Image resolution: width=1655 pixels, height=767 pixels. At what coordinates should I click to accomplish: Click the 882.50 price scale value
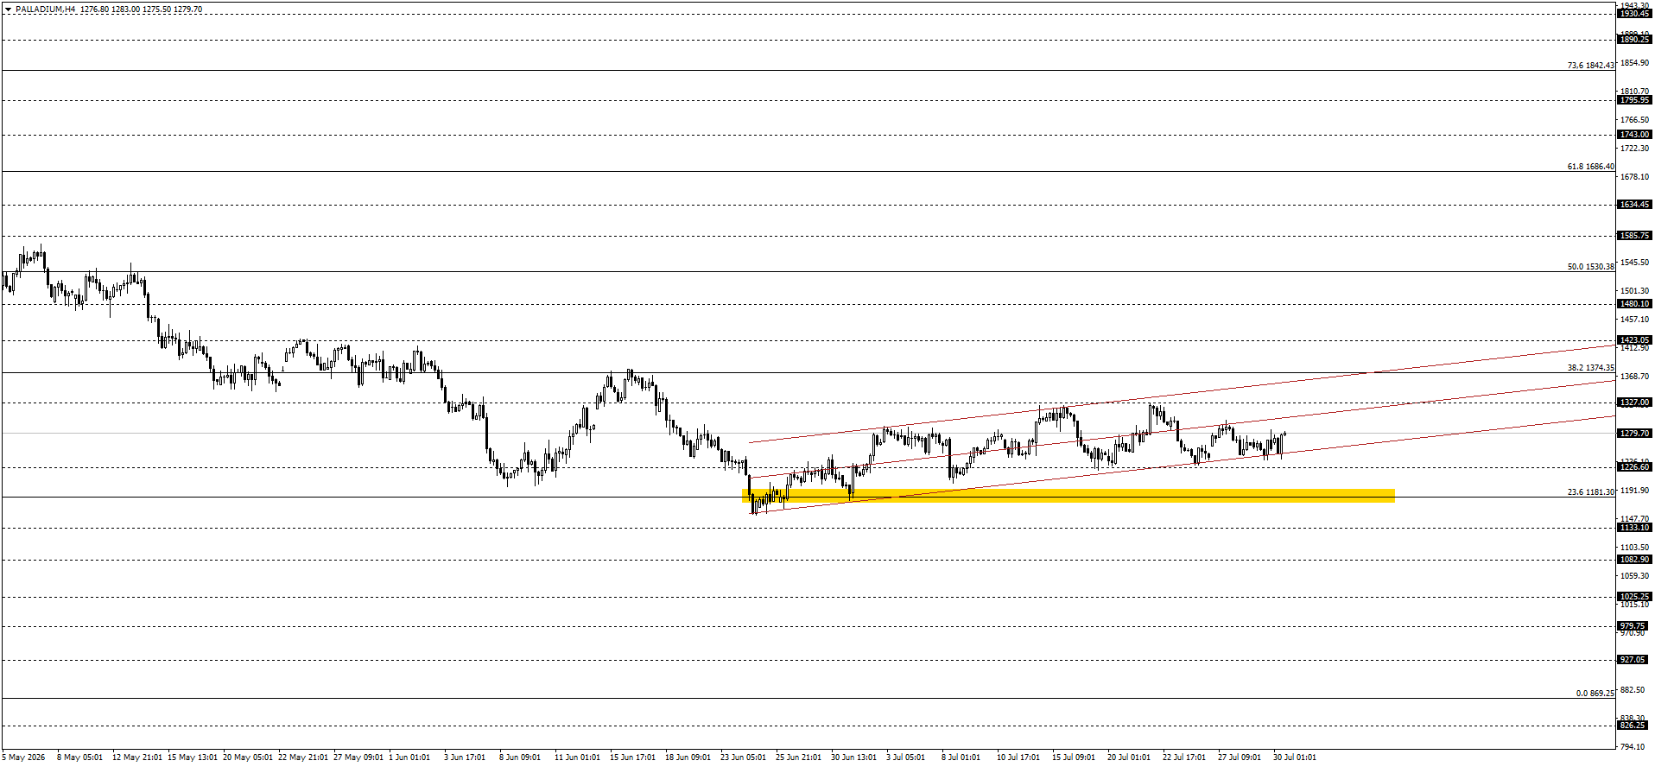point(1633,690)
